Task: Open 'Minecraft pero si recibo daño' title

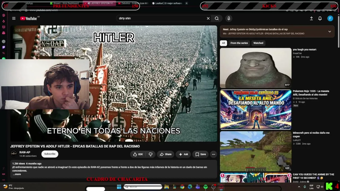Action: 311,134
